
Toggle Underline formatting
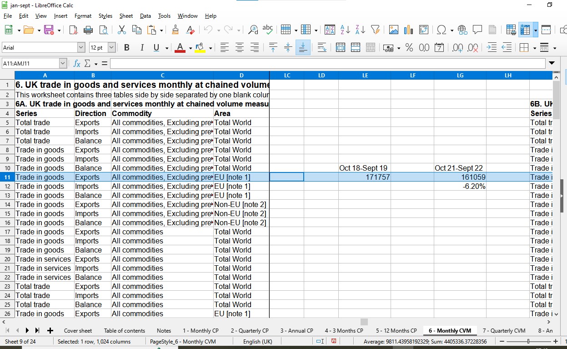pyautogui.click(x=157, y=47)
